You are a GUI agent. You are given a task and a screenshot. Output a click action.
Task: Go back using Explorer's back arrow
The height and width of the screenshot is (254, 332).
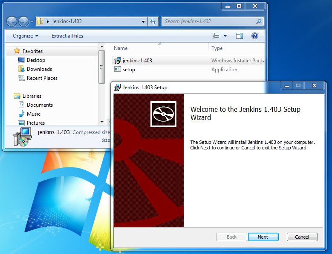[x=12, y=21]
